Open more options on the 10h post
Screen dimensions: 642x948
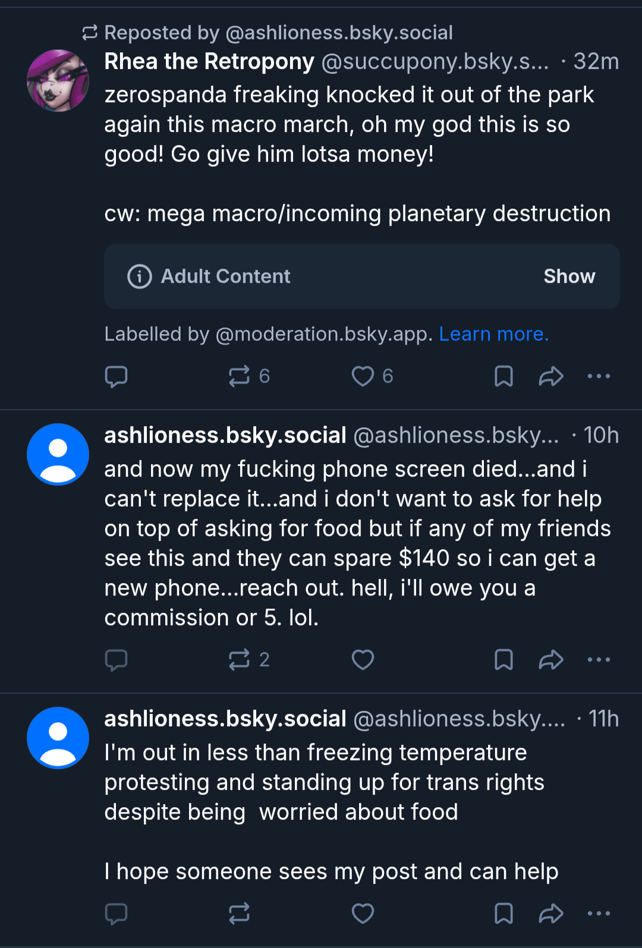click(x=599, y=660)
